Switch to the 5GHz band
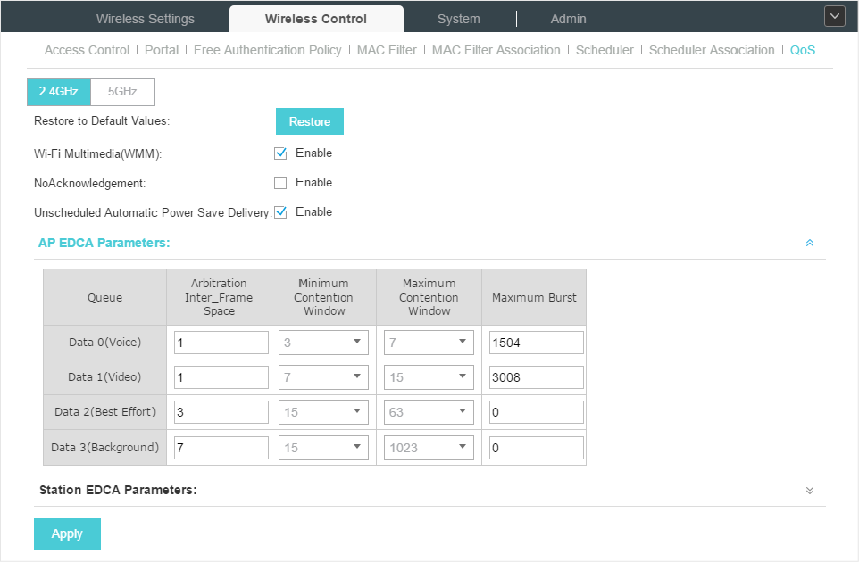The height and width of the screenshot is (562, 859). pos(122,91)
